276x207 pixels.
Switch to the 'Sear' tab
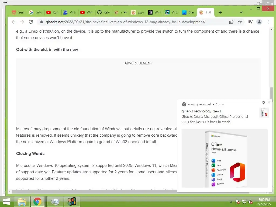(18, 12)
